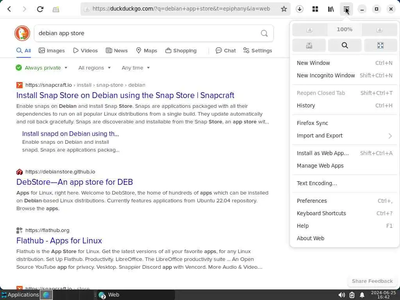Open the downloads button
This screenshot has width=400, height=300.
[300, 9]
